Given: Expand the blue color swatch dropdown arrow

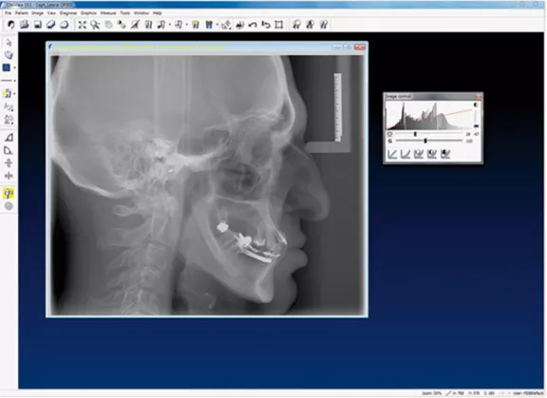Looking at the screenshot, I should (x=14, y=67).
